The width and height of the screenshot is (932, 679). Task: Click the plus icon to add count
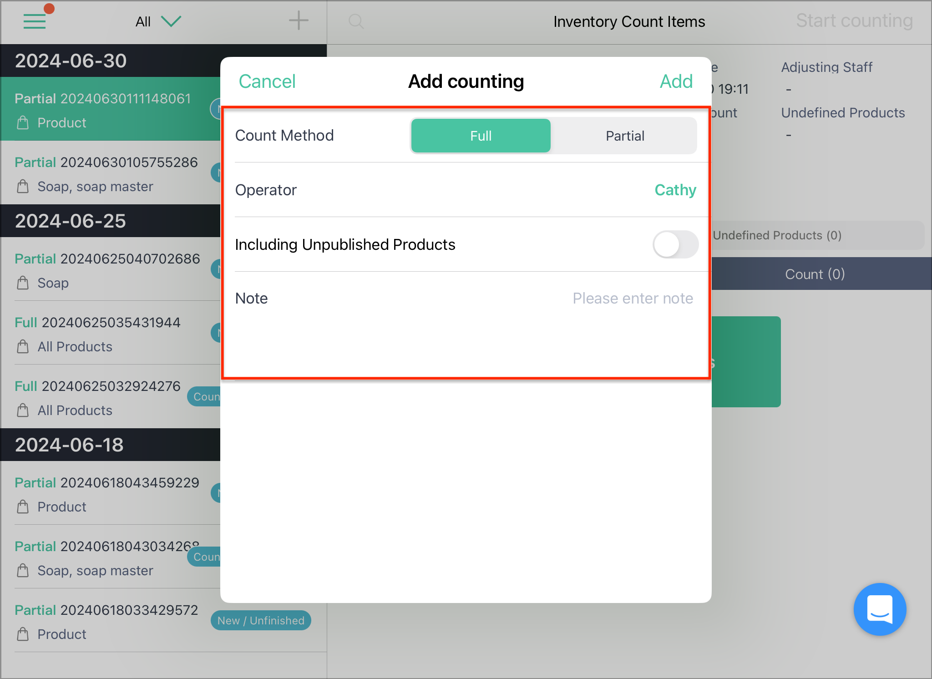[x=299, y=21]
